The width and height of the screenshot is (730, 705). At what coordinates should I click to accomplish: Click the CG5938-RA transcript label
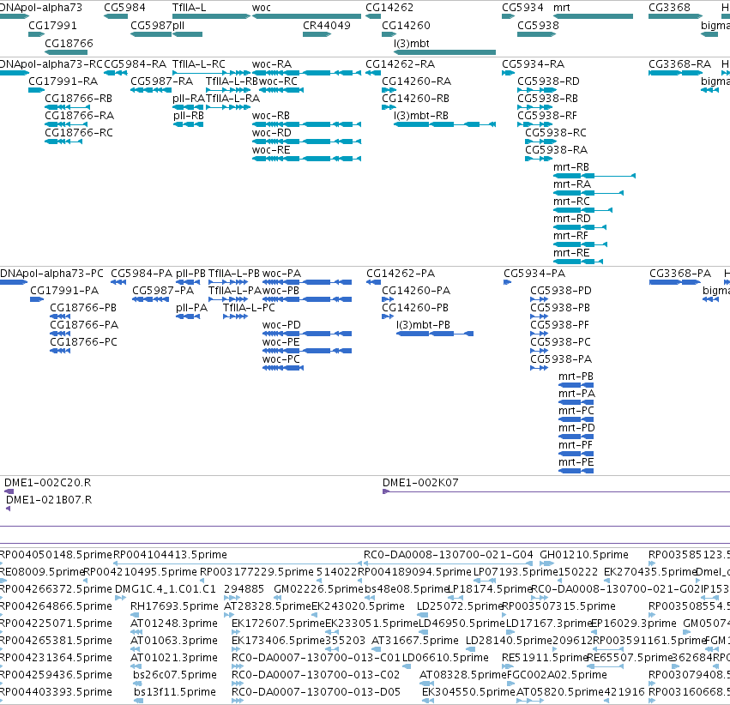tap(557, 150)
